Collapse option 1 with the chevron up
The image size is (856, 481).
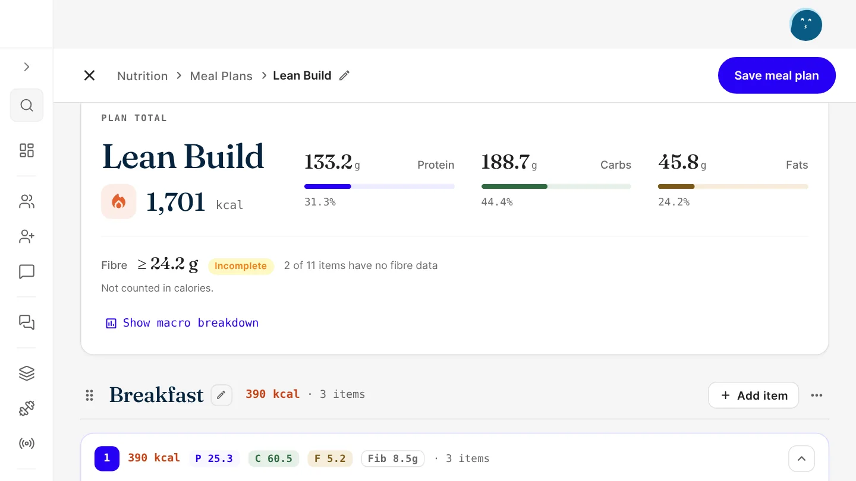click(x=801, y=458)
